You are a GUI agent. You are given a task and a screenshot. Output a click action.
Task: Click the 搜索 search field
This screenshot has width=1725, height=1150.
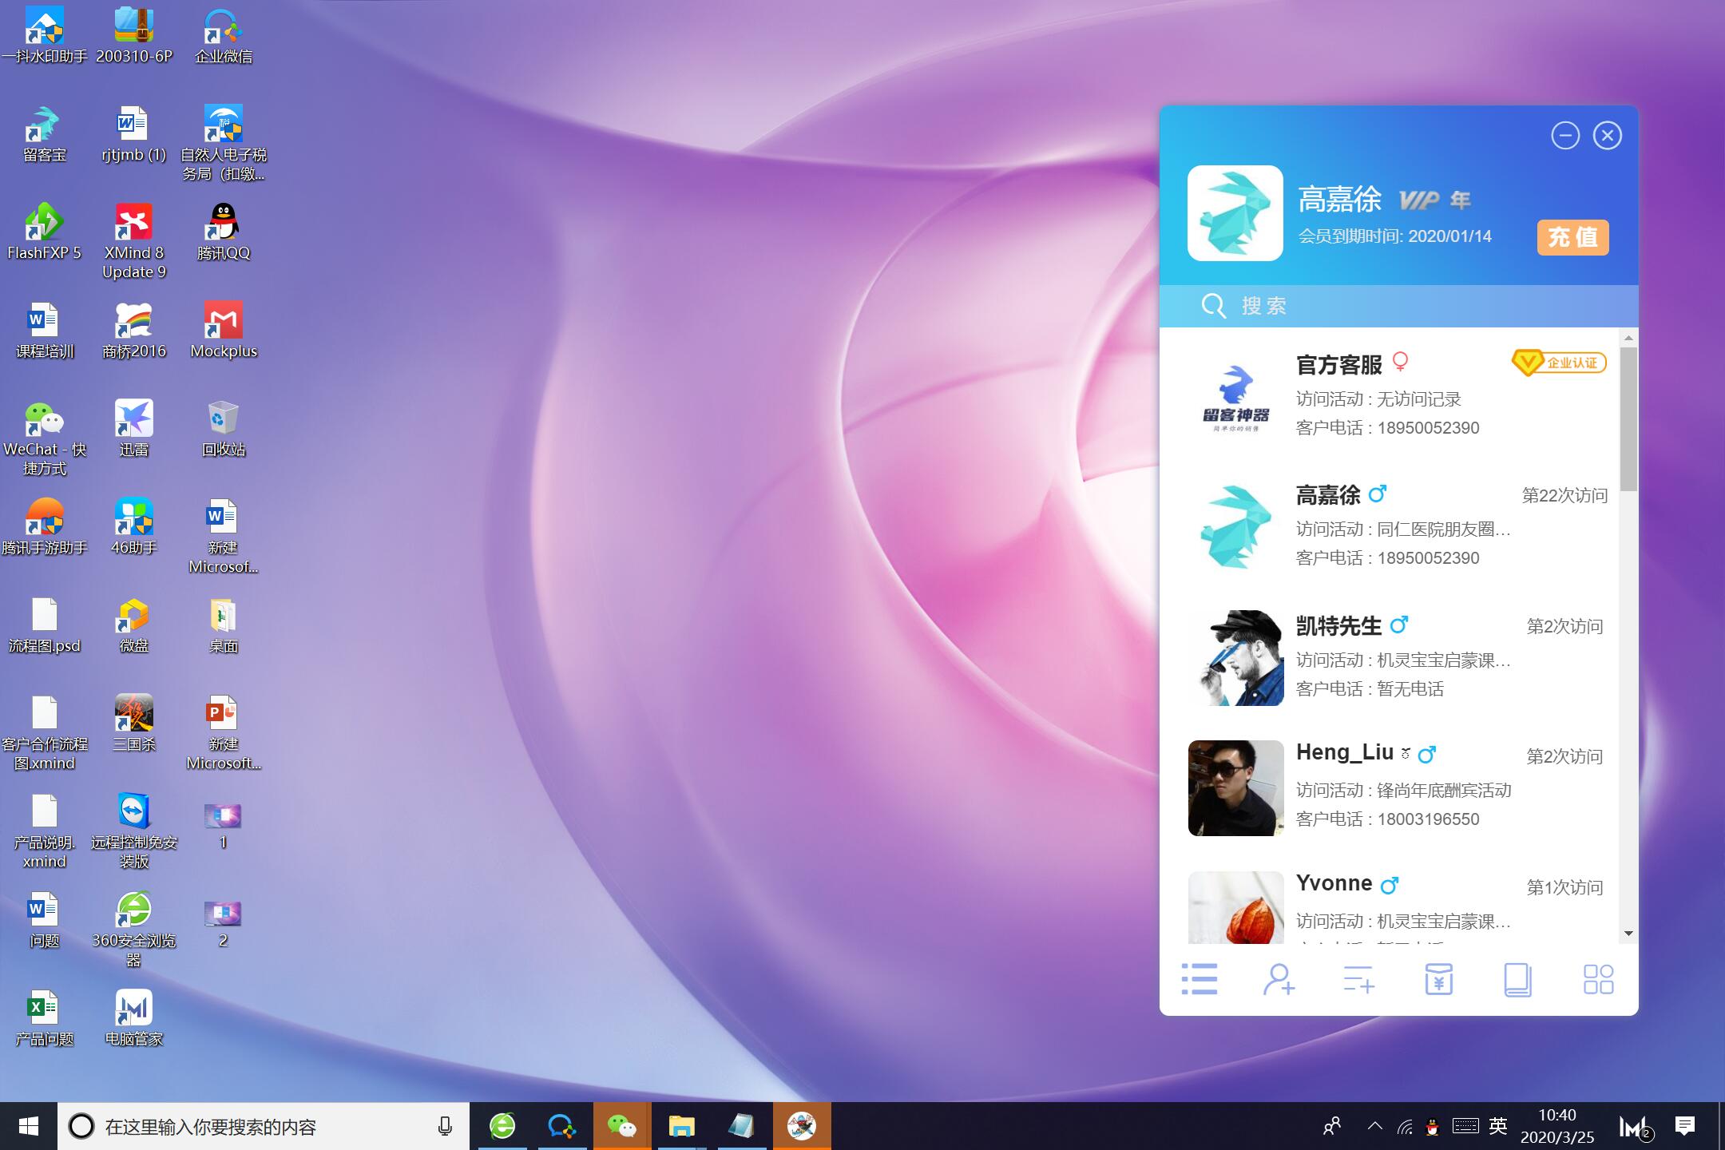tap(1398, 306)
